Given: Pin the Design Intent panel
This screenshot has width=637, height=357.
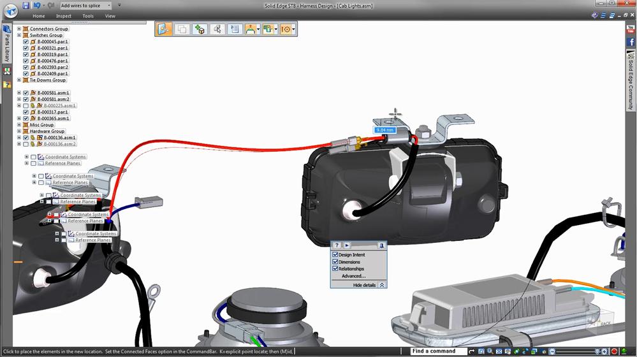Looking at the screenshot, I should (381, 245).
